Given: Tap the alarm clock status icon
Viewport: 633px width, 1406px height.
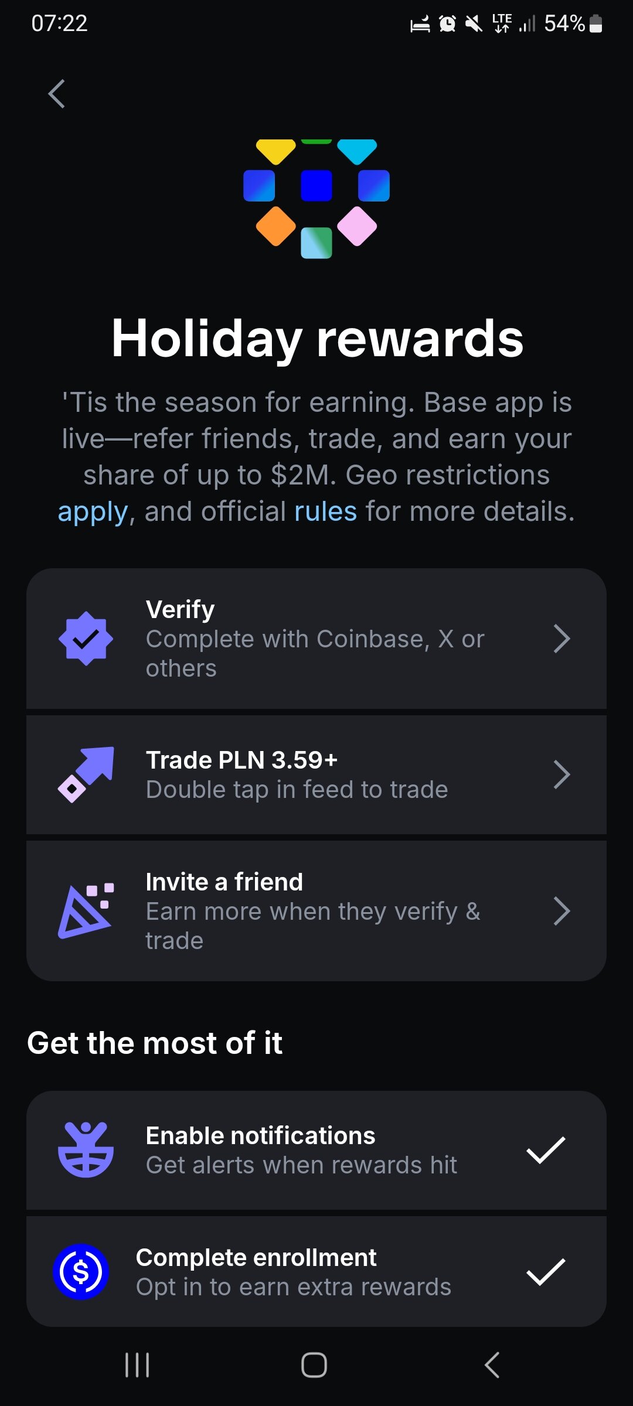Looking at the screenshot, I should pos(447,24).
